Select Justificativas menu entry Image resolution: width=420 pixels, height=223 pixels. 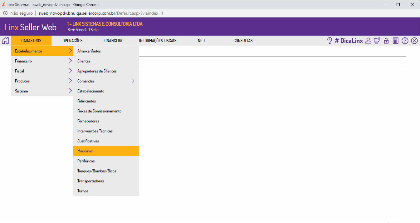(106, 141)
